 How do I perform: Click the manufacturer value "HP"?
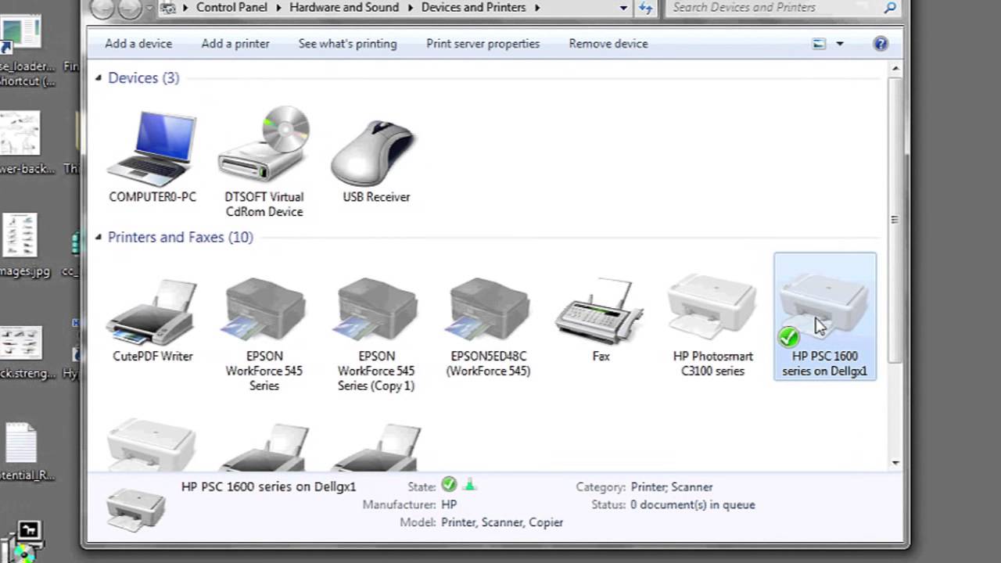coord(449,504)
